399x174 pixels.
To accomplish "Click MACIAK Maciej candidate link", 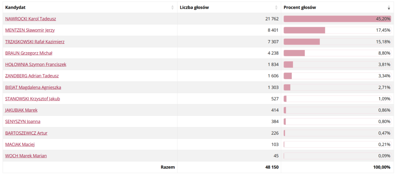I will pyautogui.click(x=20, y=144).
